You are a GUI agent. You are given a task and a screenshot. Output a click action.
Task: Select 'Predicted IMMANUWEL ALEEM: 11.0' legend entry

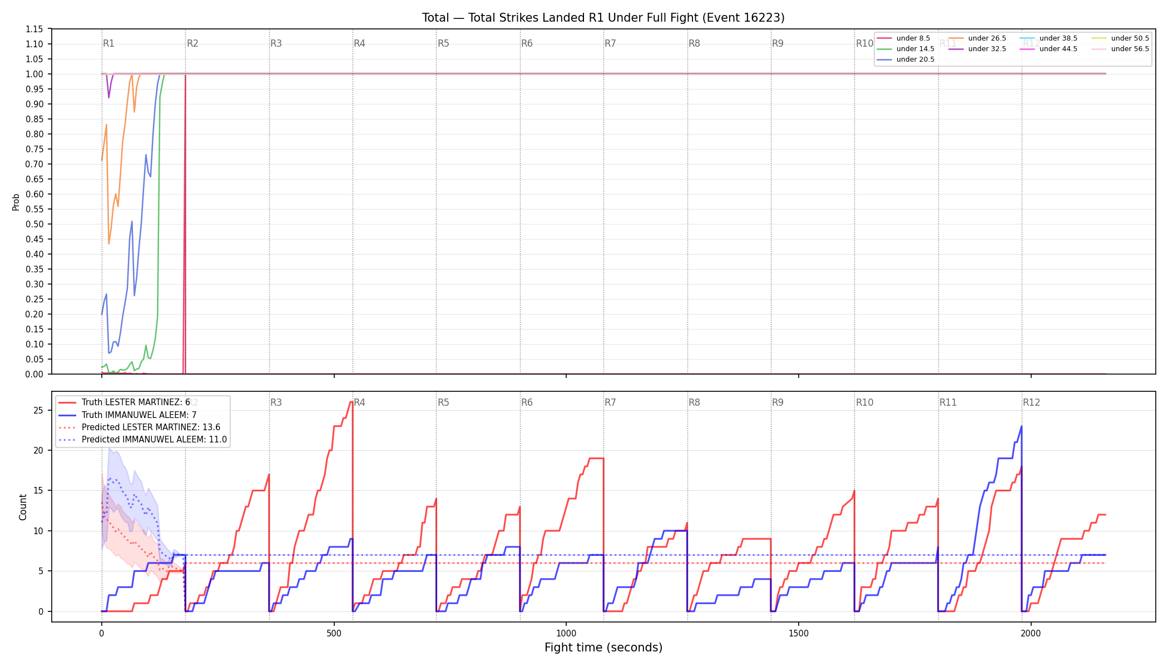pyautogui.click(x=142, y=440)
